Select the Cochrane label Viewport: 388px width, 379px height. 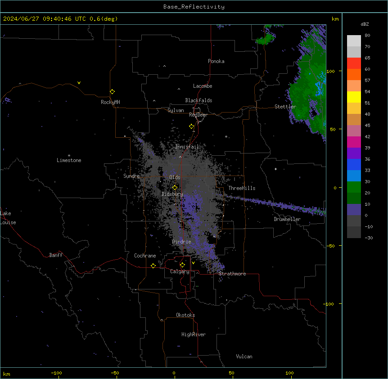tap(145, 256)
